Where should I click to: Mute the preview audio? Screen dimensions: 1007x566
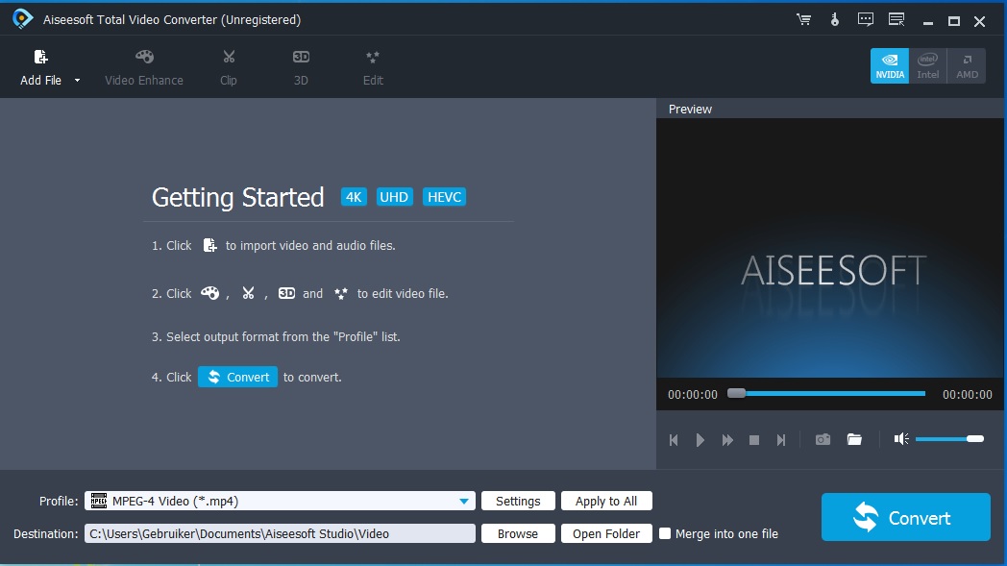point(901,439)
